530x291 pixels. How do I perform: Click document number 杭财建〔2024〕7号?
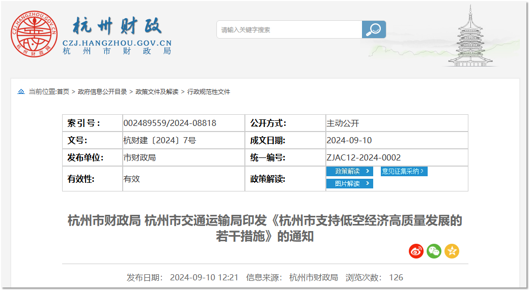coord(159,140)
